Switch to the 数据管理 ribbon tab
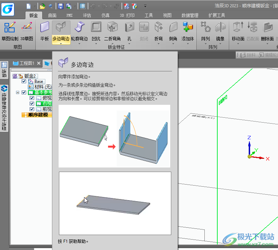 coord(190,15)
